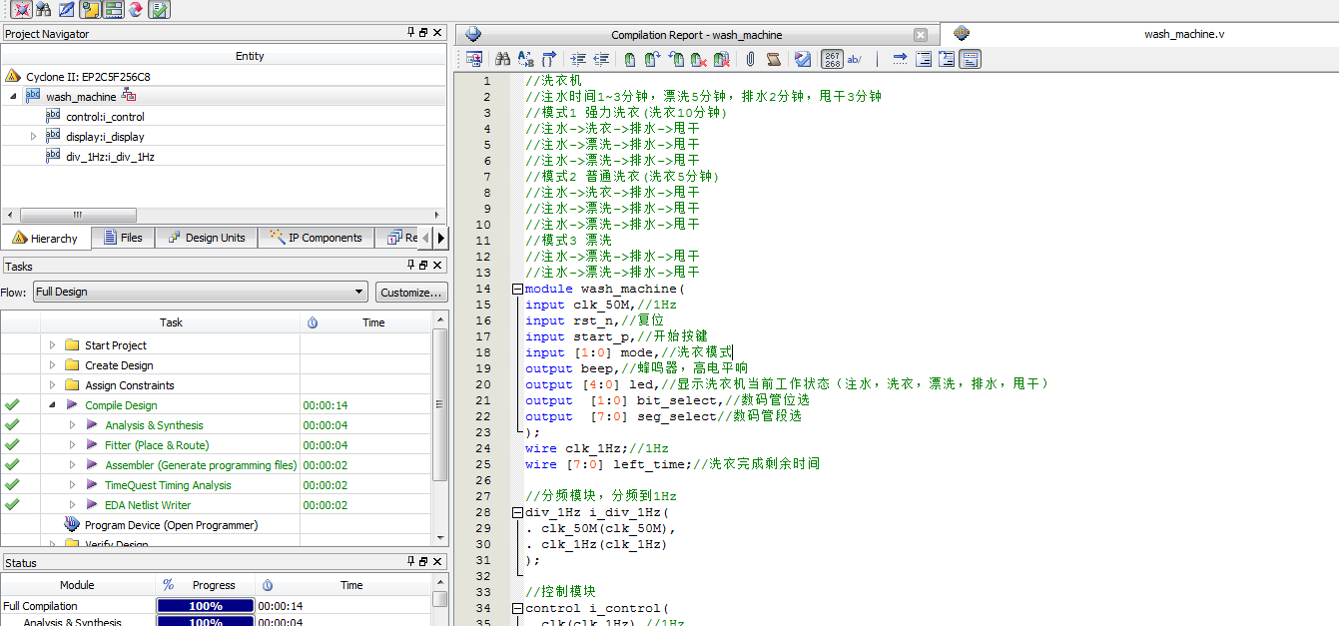Open Program Device (Open Programmer) task
This screenshot has height=626, width=1339.
point(171,525)
